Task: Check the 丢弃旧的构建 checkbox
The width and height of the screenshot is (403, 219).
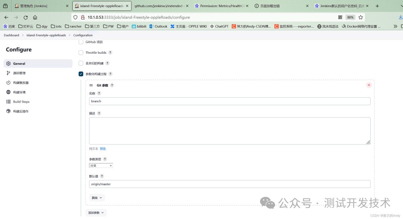Action: pyautogui.click(x=81, y=63)
